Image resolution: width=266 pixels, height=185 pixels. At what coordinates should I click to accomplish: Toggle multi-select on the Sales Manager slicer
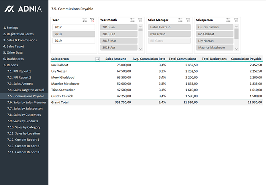(x=180, y=20)
